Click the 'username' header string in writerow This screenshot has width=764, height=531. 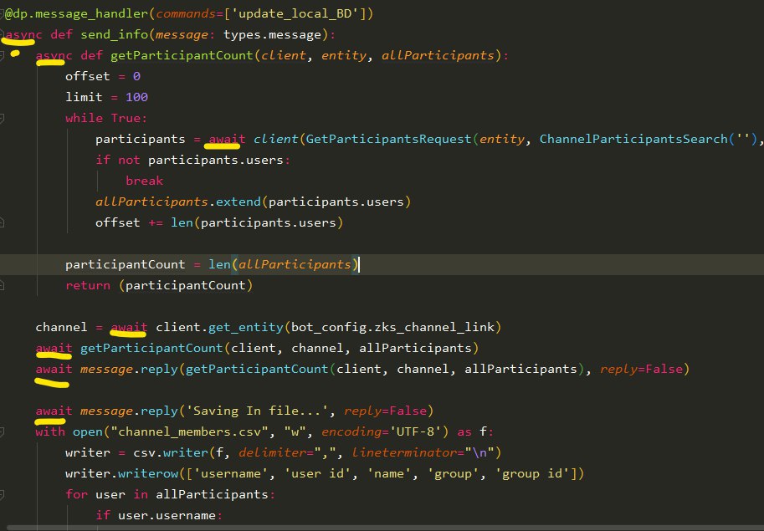tap(231, 473)
